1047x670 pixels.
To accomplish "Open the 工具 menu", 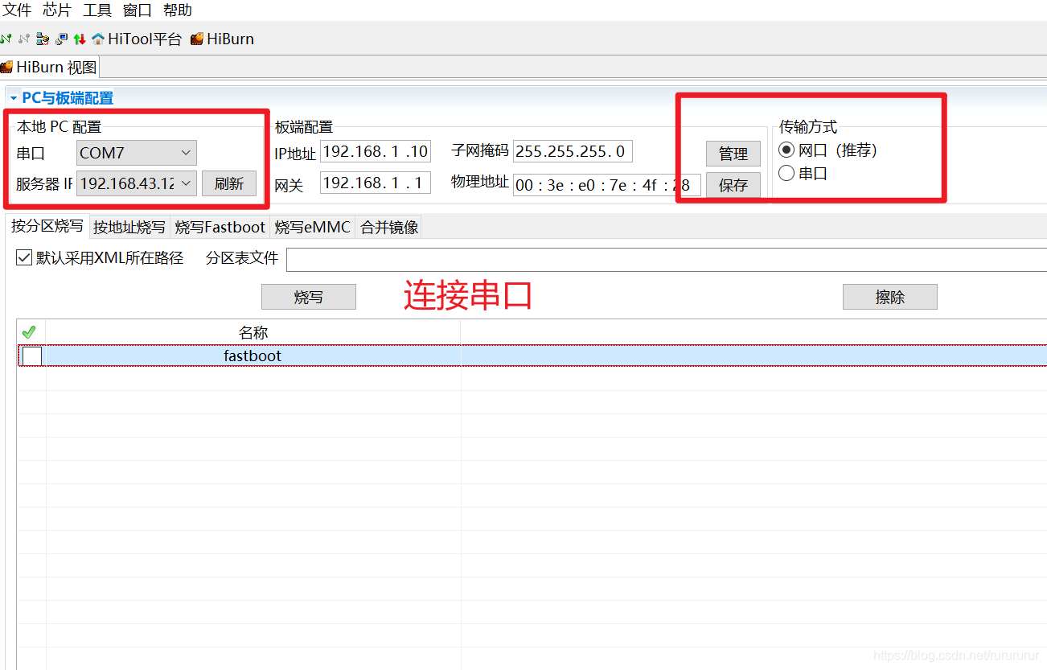I will [96, 10].
